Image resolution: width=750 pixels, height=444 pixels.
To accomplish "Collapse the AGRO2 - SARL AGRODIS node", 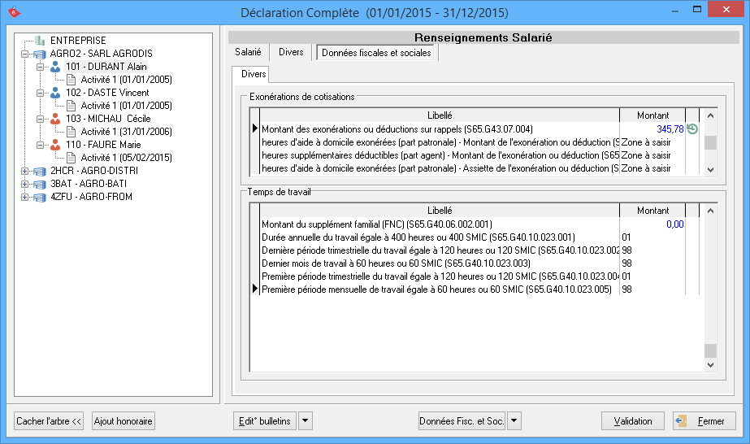I will pyautogui.click(x=25, y=54).
